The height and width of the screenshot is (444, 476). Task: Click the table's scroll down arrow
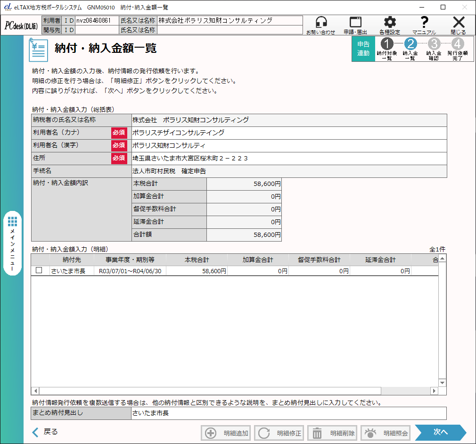pyautogui.click(x=443, y=383)
